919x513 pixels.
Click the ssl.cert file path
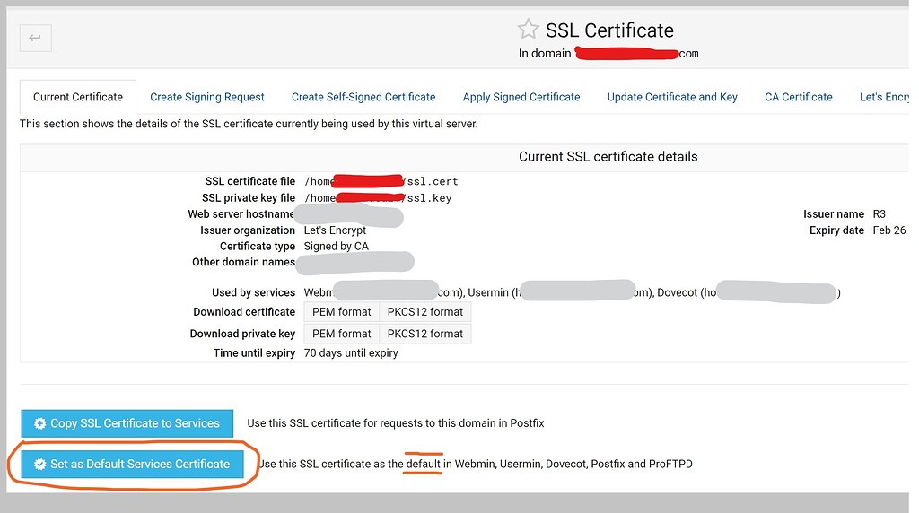[381, 181]
